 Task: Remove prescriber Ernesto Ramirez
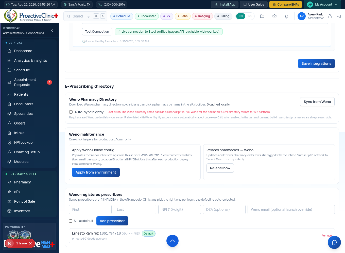click(326, 236)
